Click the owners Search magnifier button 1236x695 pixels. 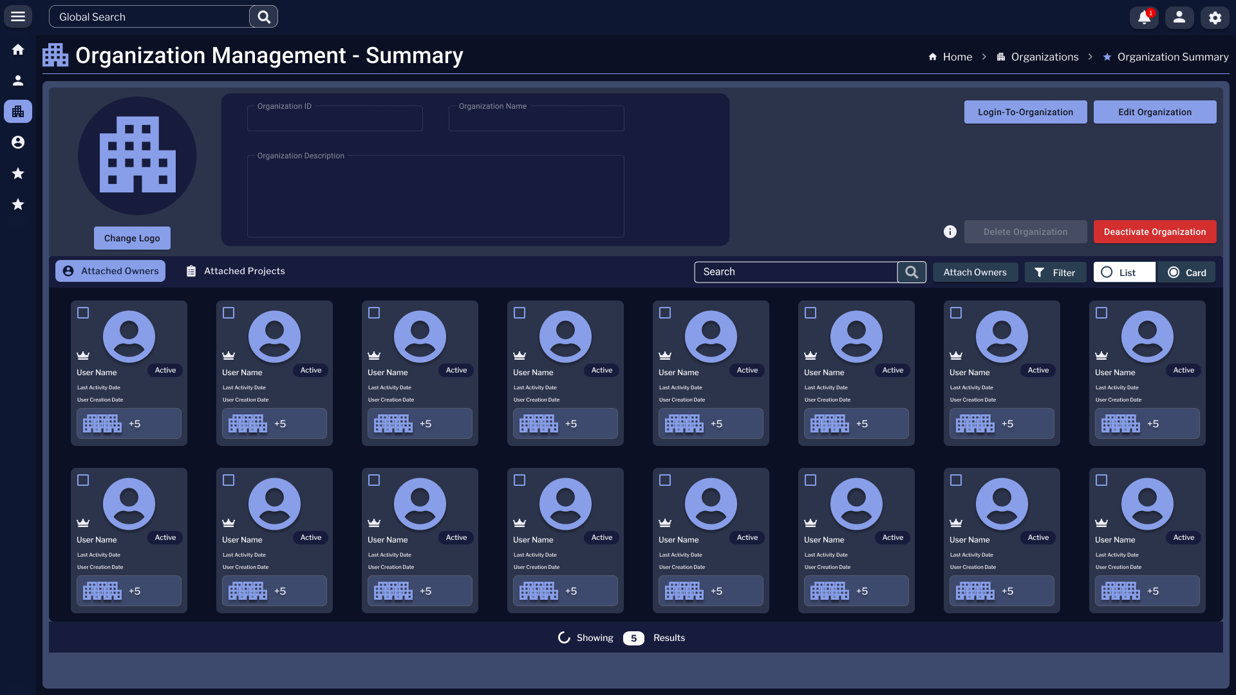pyautogui.click(x=912, y=272)
